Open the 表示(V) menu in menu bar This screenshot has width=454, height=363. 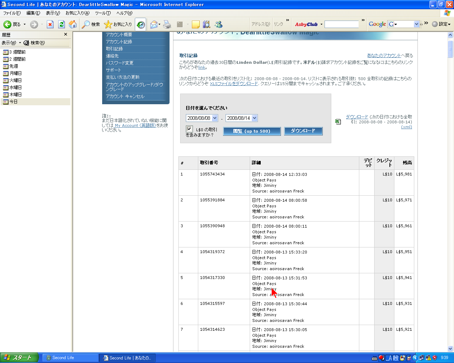[53, 13]
